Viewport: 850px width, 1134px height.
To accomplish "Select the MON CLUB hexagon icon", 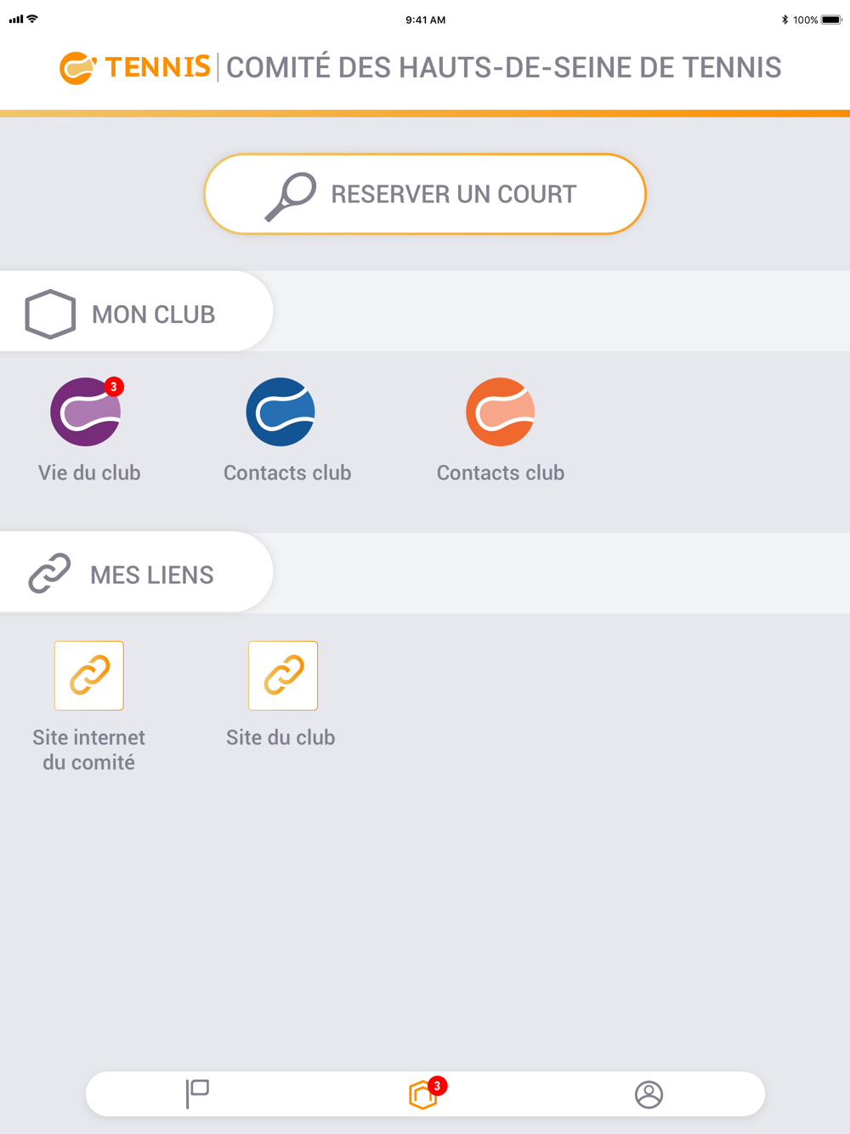I will tap(50, 315).
